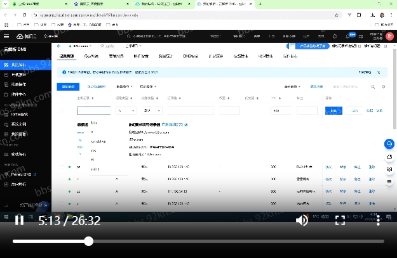Open the table column settings gear
The height and width of the screenshot is (258, 397).
click(x=383, y=87)
